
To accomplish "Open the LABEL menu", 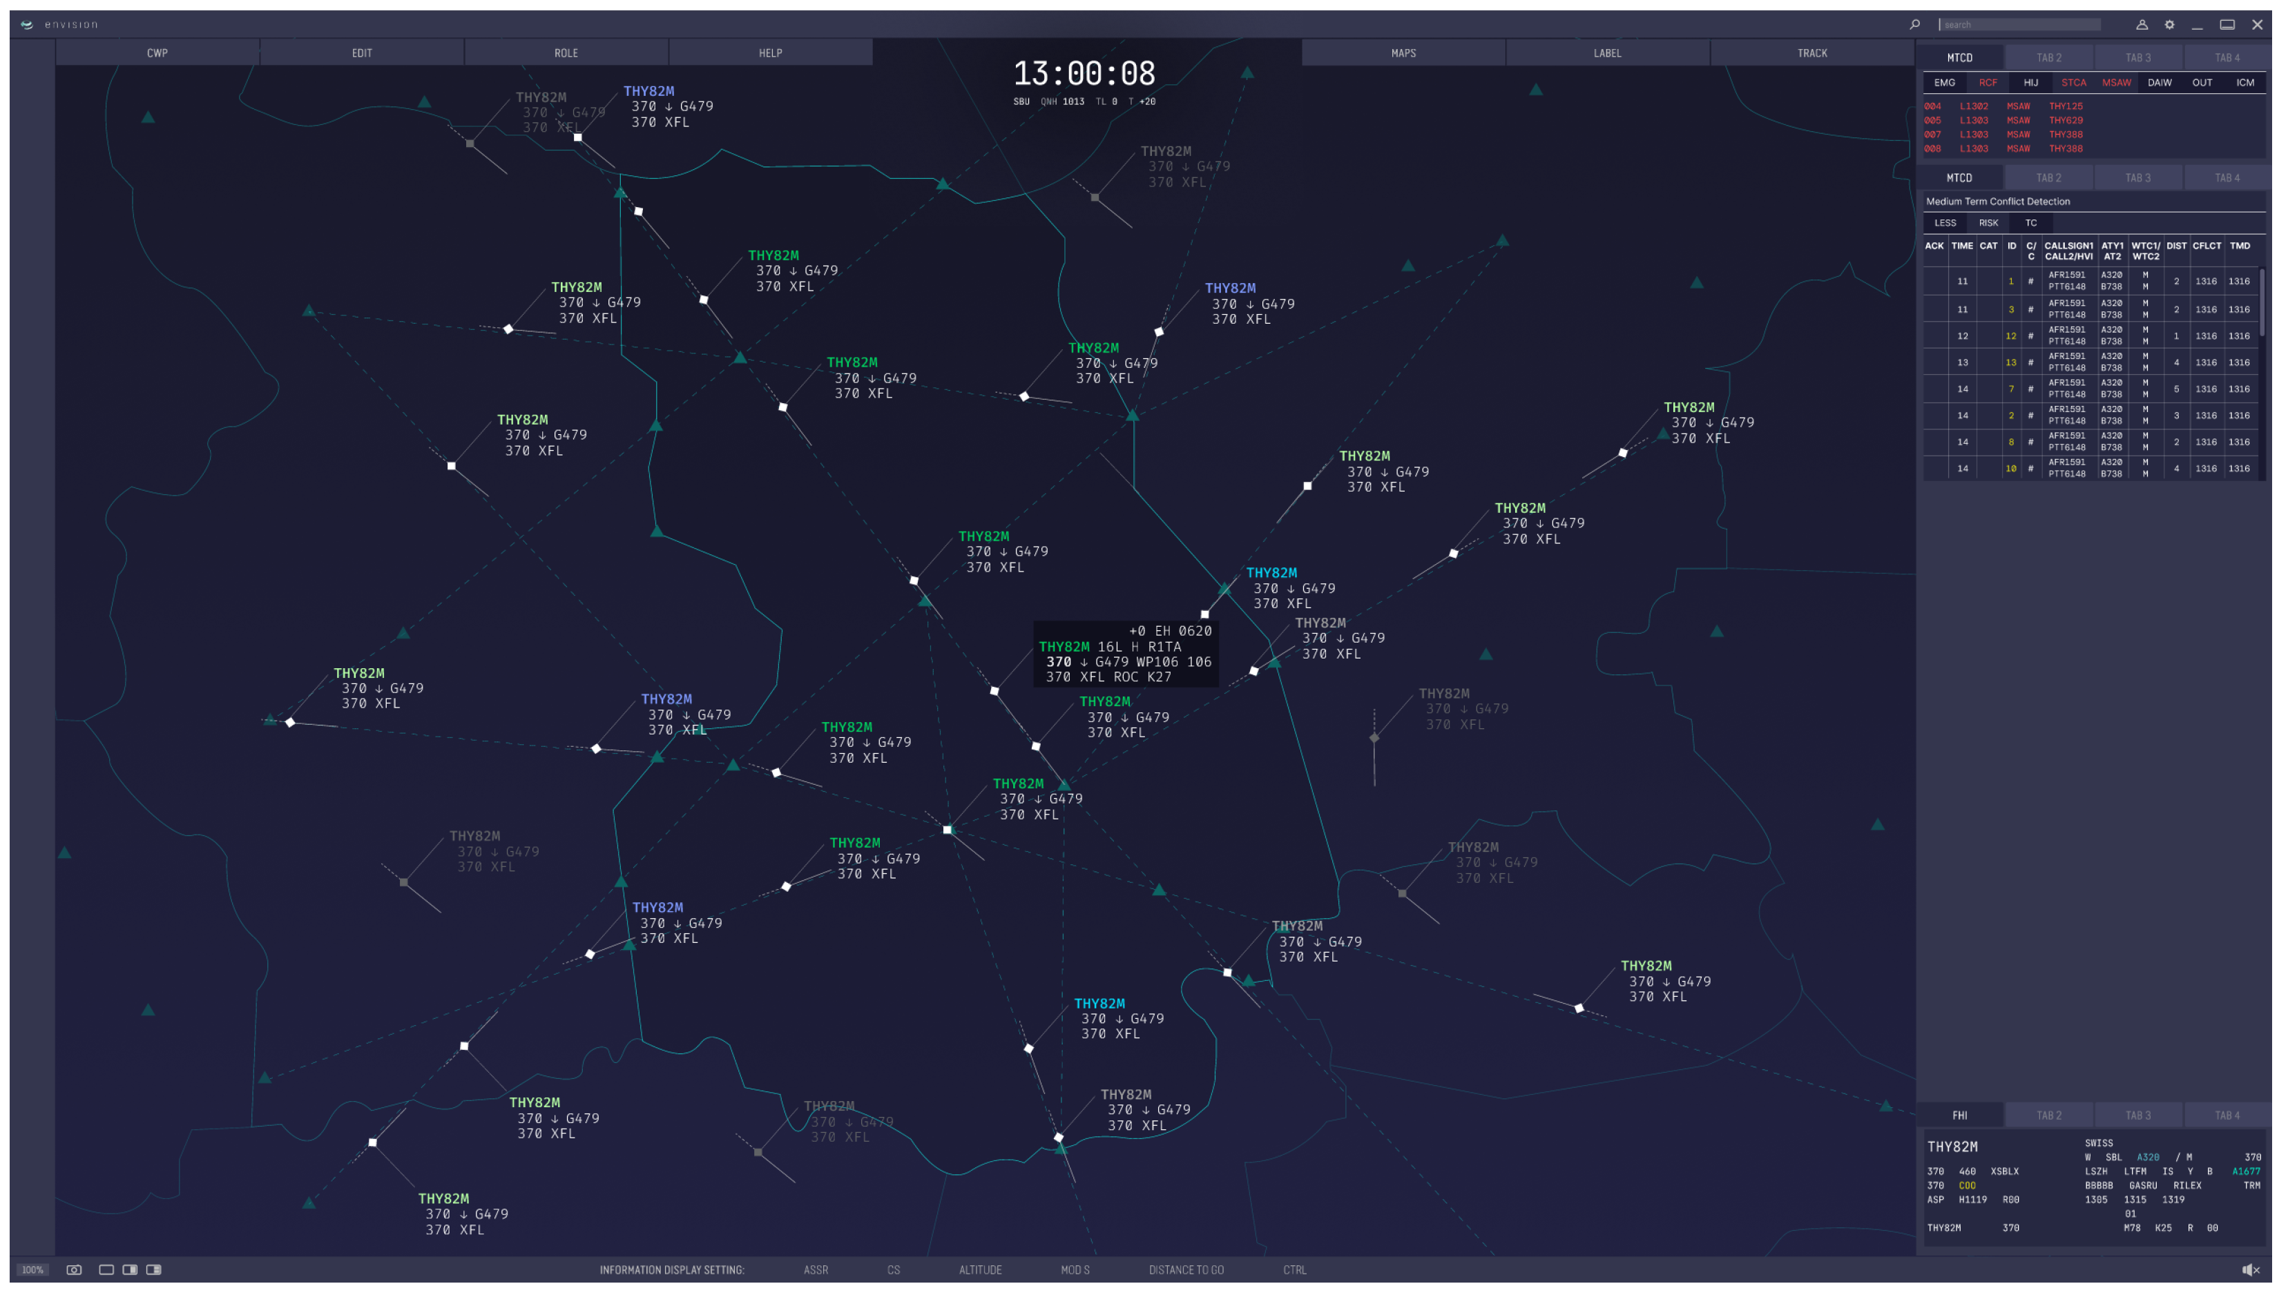I will click(1608, 53).
